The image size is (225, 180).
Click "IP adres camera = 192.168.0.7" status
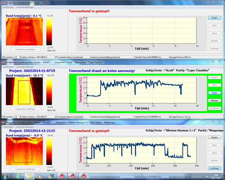[33, 117]
